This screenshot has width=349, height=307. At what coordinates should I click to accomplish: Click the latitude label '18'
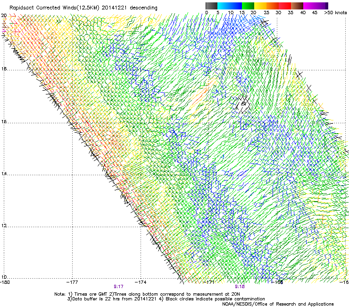pos(4,68)
